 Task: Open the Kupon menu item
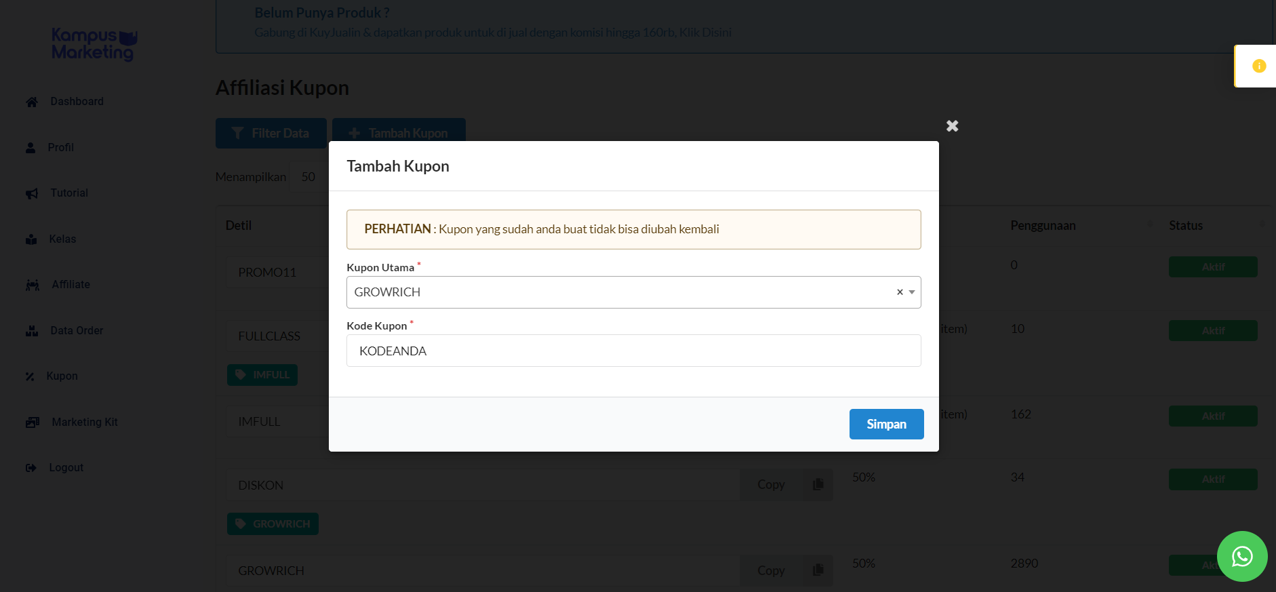(x=62, y=376)
